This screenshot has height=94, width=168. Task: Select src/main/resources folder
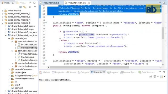coord(23,69)
